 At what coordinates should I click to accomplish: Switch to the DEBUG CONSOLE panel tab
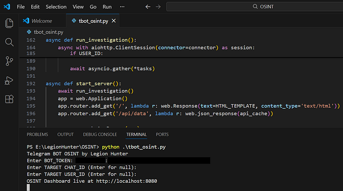[100, 134]
